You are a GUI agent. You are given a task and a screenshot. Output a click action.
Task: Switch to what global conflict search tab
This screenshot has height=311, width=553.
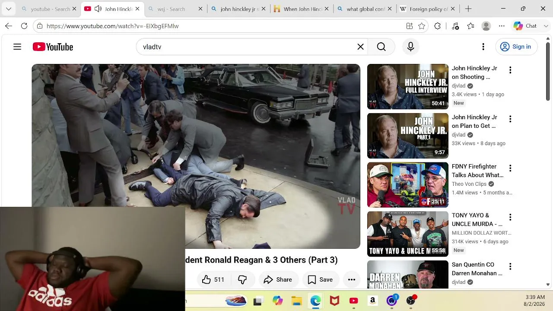tap(365, 9)
